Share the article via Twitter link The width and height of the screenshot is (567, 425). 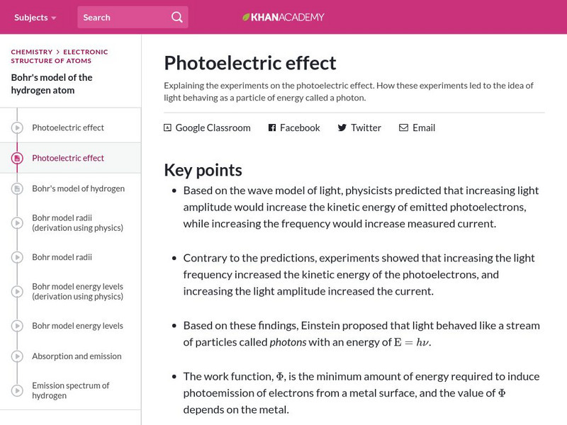pos(366,128)
